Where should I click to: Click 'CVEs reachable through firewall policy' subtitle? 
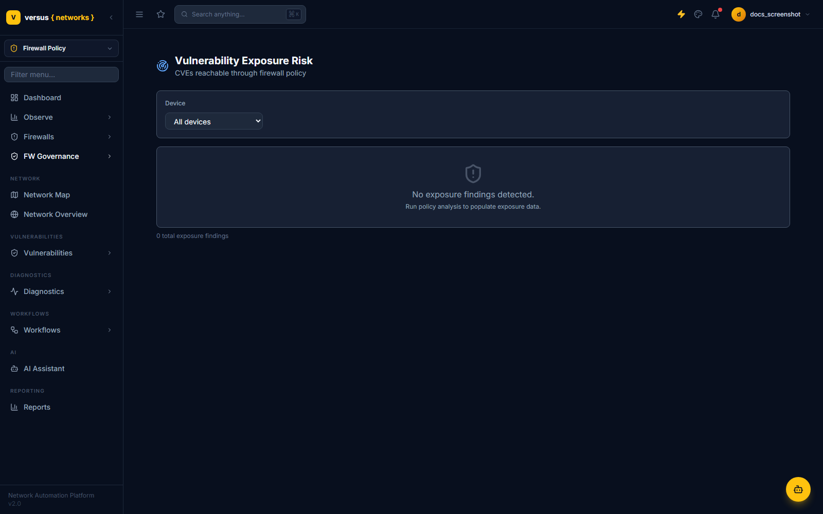coord(240,73)
